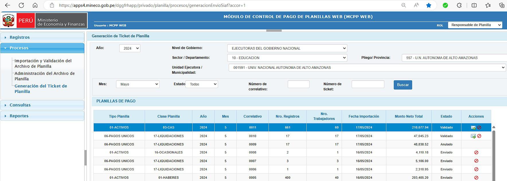Open the ROL Responsable de Planilla dropdown

click(475, 25)
